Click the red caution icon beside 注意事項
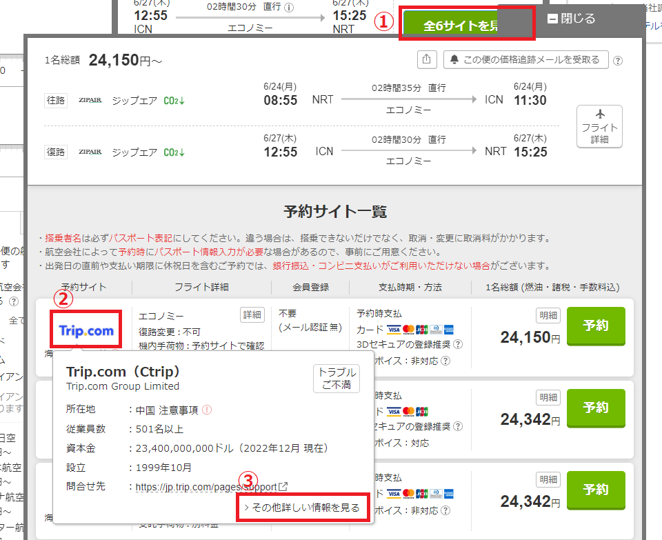The height and width of the screenshot is (540, 662). pyautogui.click(x=207, y=410)
